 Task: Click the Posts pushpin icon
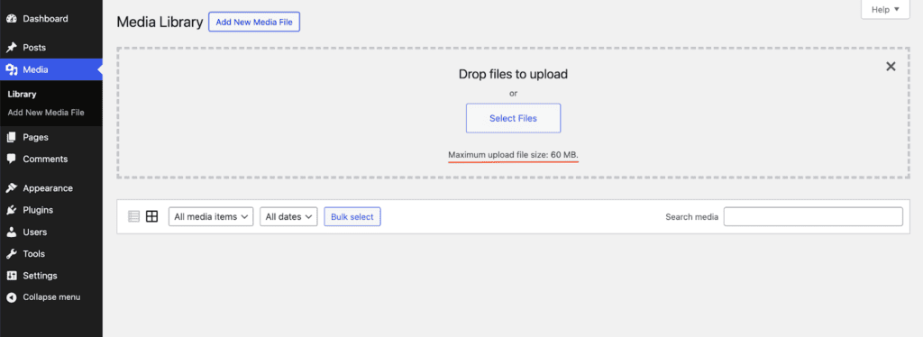11,48
